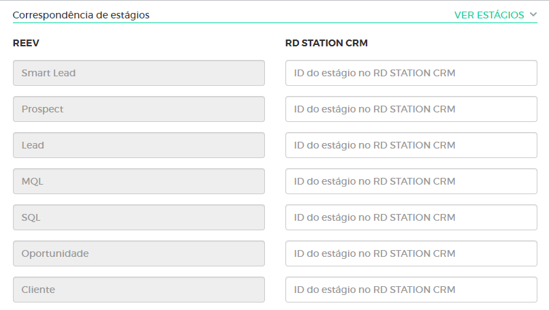
Task: Select the disabled Prospect stage field
Action: click(x=138, y=109)
